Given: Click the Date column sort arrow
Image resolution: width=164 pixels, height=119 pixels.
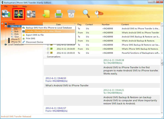Looking at the screenshot, I should tap(75, 24).
